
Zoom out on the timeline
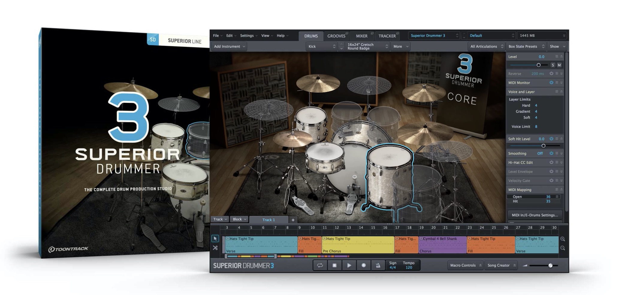pos(562,248)
